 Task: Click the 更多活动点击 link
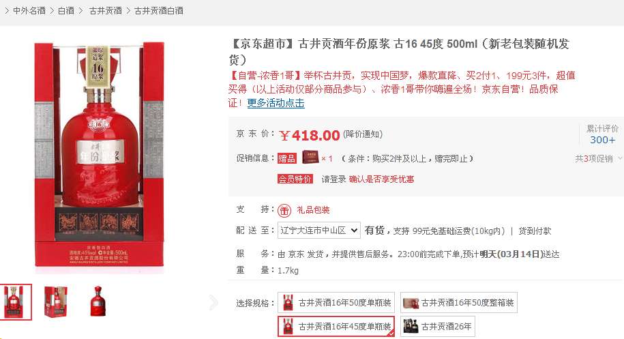276,103
